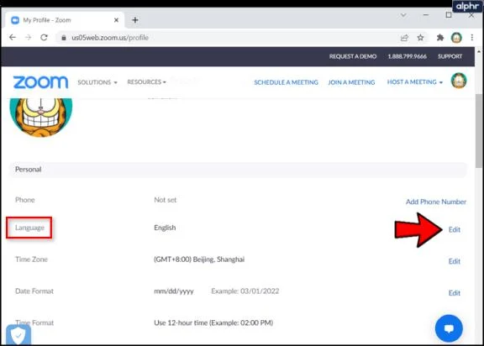484x346 pixels.
Task: Edit the Language setting
Action: [455, 229]
